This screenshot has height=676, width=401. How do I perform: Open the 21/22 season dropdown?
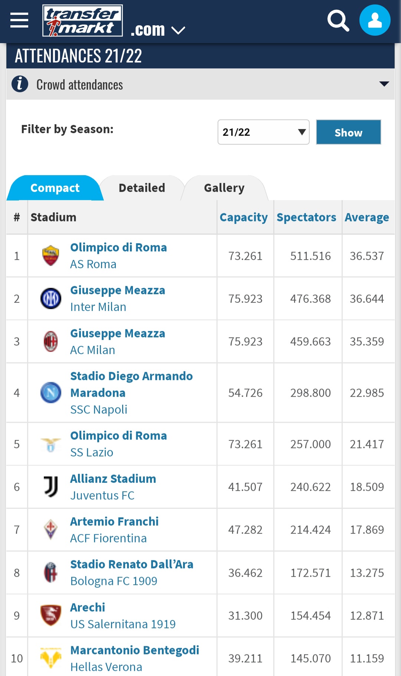point(263,132)
